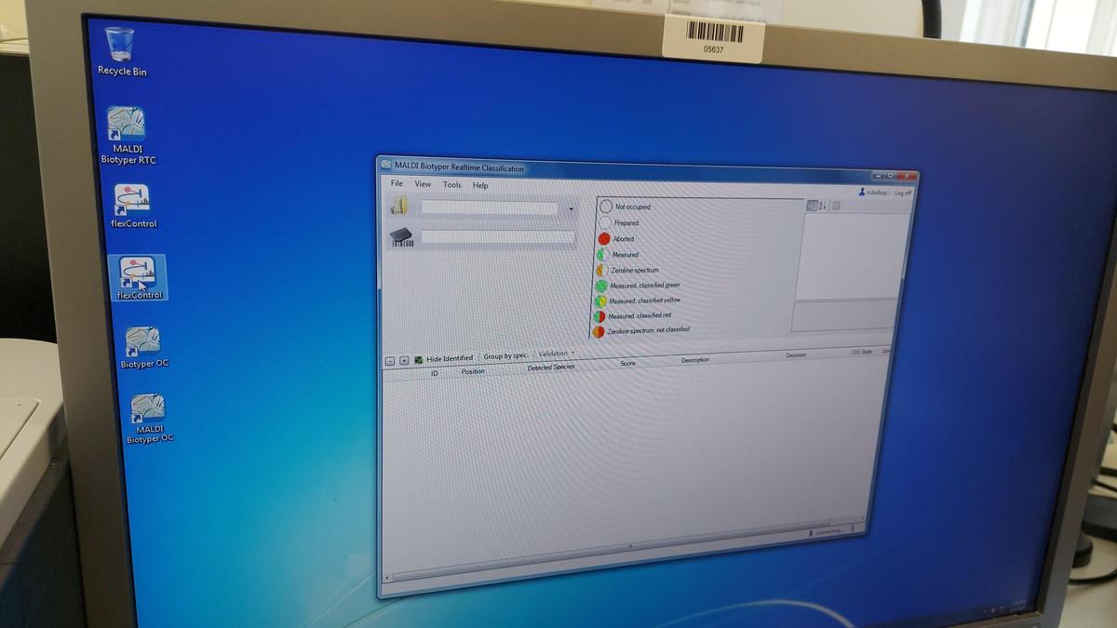The width and height of the screenshot is (1117, 628).
Task: Click the property pages icon
Action: click(x=836, y=206)
